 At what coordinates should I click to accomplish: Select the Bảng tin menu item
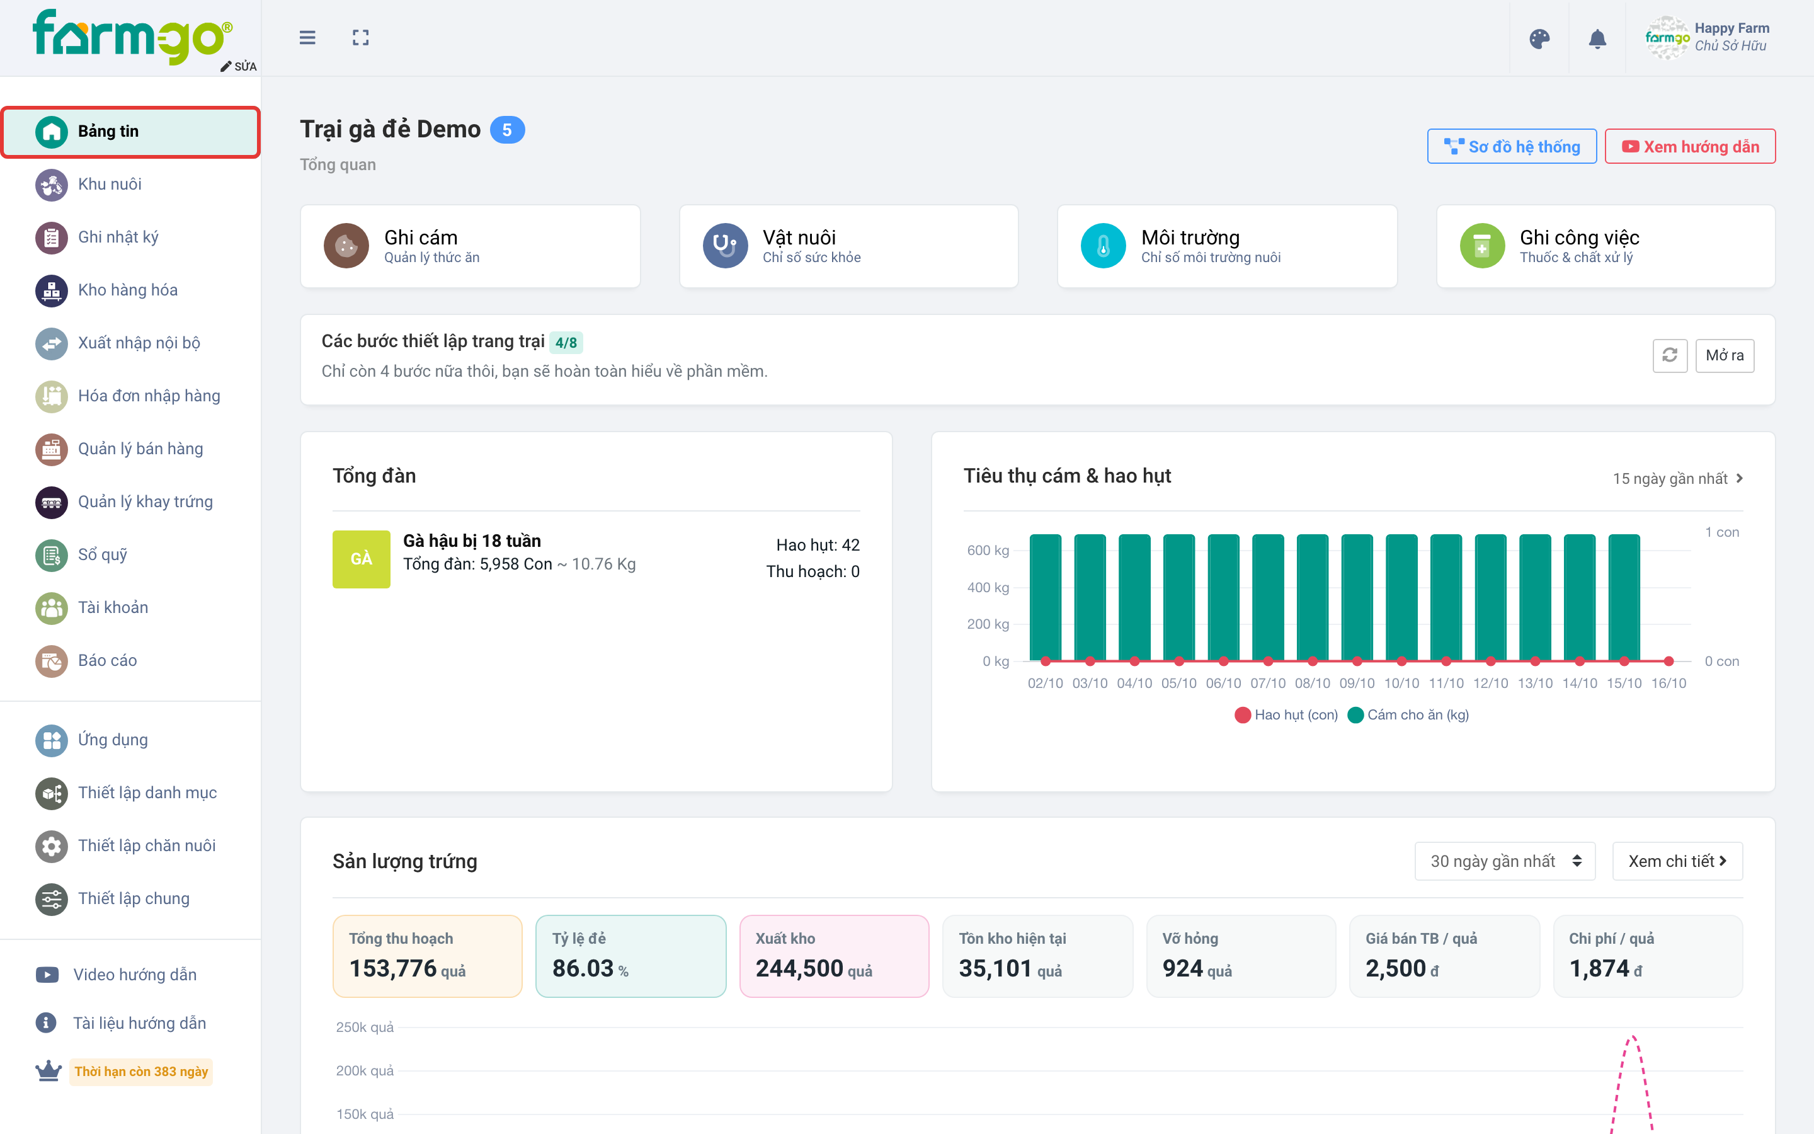(x=130, y=131)
